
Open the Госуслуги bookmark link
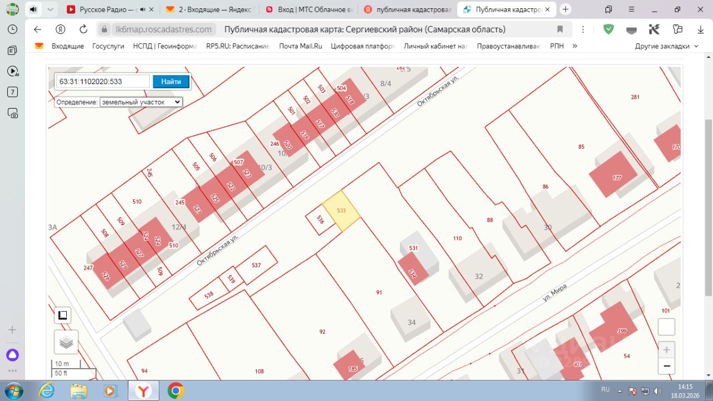pos(108,46)
